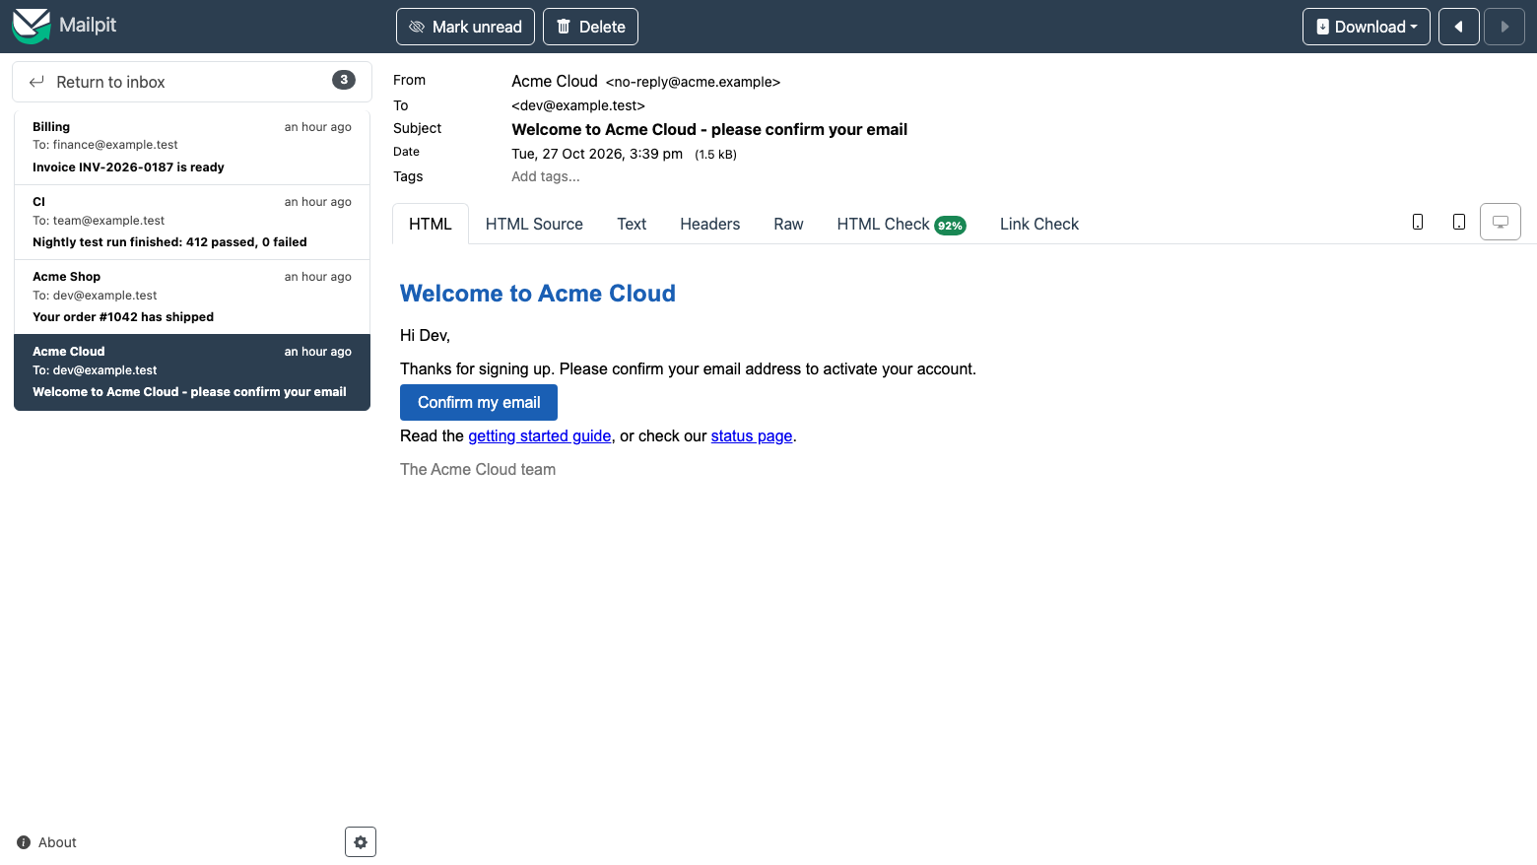The height and width of the screenshot is (865, 1537).
Task: Switch to desktop preview size
Action: [1501, 222]
